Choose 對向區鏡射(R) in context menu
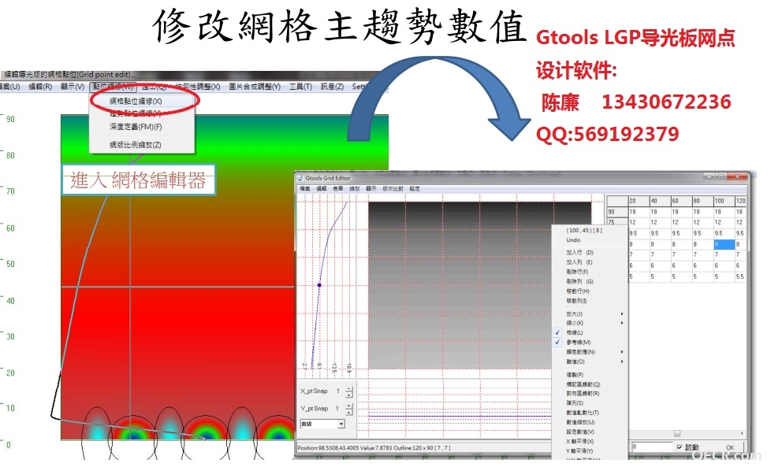The image size is (771, 467). [x=583, y=393]
